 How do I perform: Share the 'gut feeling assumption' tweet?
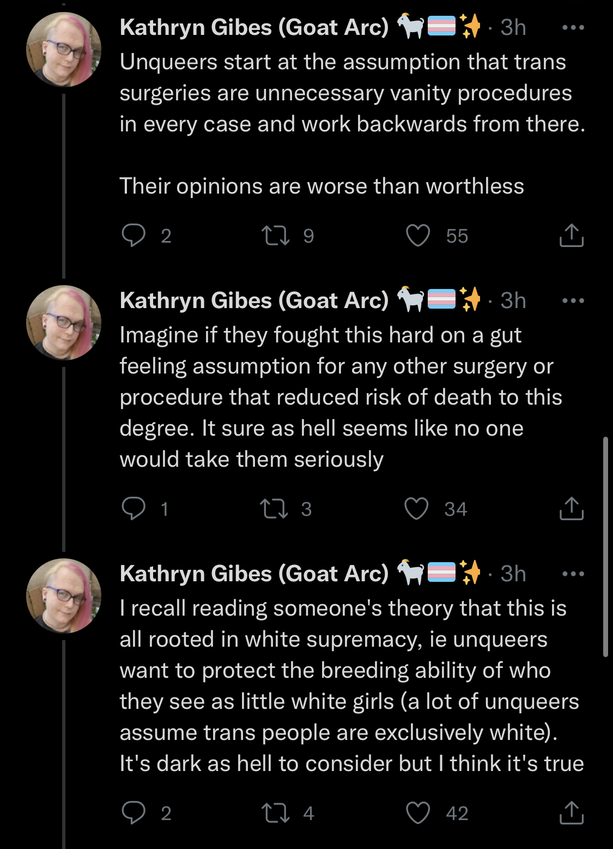[571, 508]
